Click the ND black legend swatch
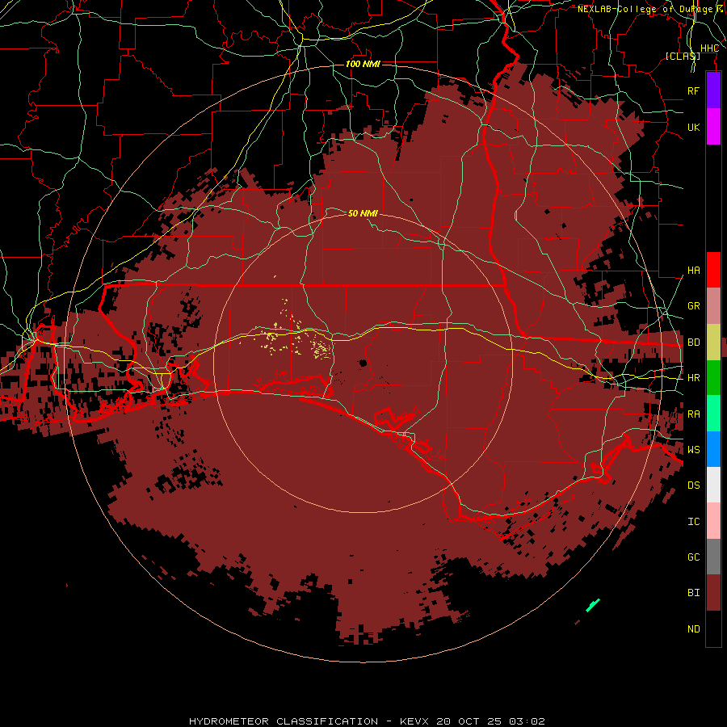 [713, 628]
